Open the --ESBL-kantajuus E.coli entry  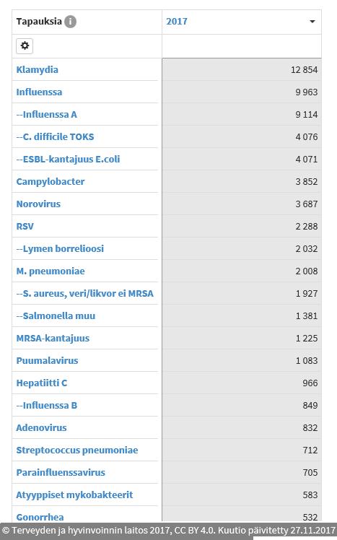click(68, 159)
